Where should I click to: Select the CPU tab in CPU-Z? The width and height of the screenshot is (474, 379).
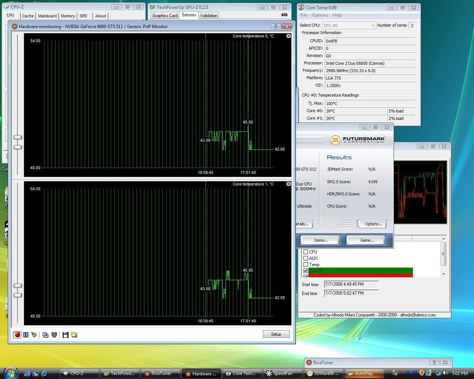[x=10, y=15]
